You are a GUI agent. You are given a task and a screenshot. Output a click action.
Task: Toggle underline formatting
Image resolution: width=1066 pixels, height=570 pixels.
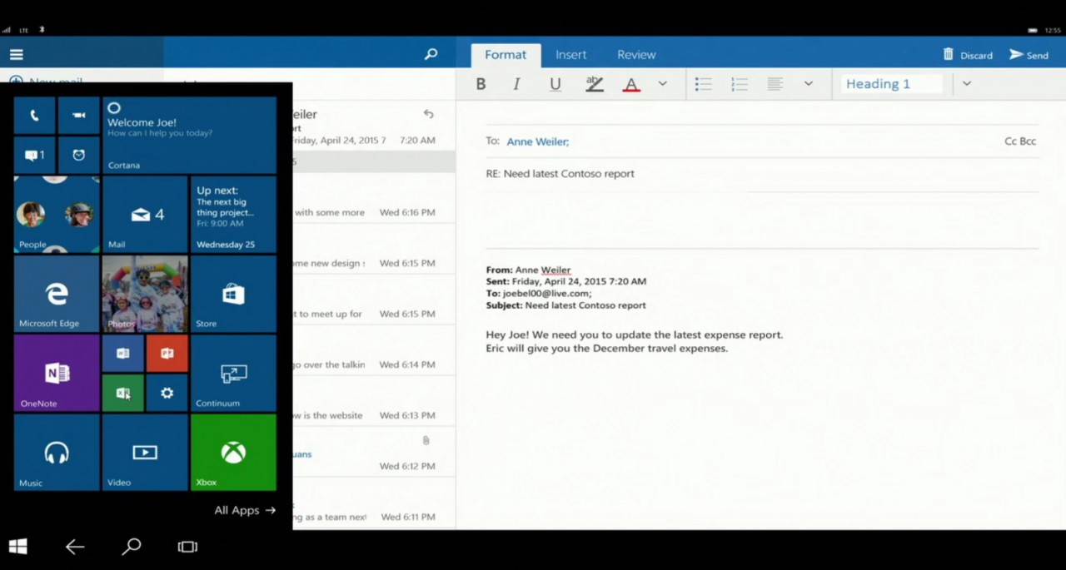555,84
